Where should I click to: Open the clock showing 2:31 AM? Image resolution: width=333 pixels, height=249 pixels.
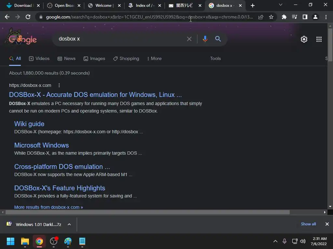[319, 241]
